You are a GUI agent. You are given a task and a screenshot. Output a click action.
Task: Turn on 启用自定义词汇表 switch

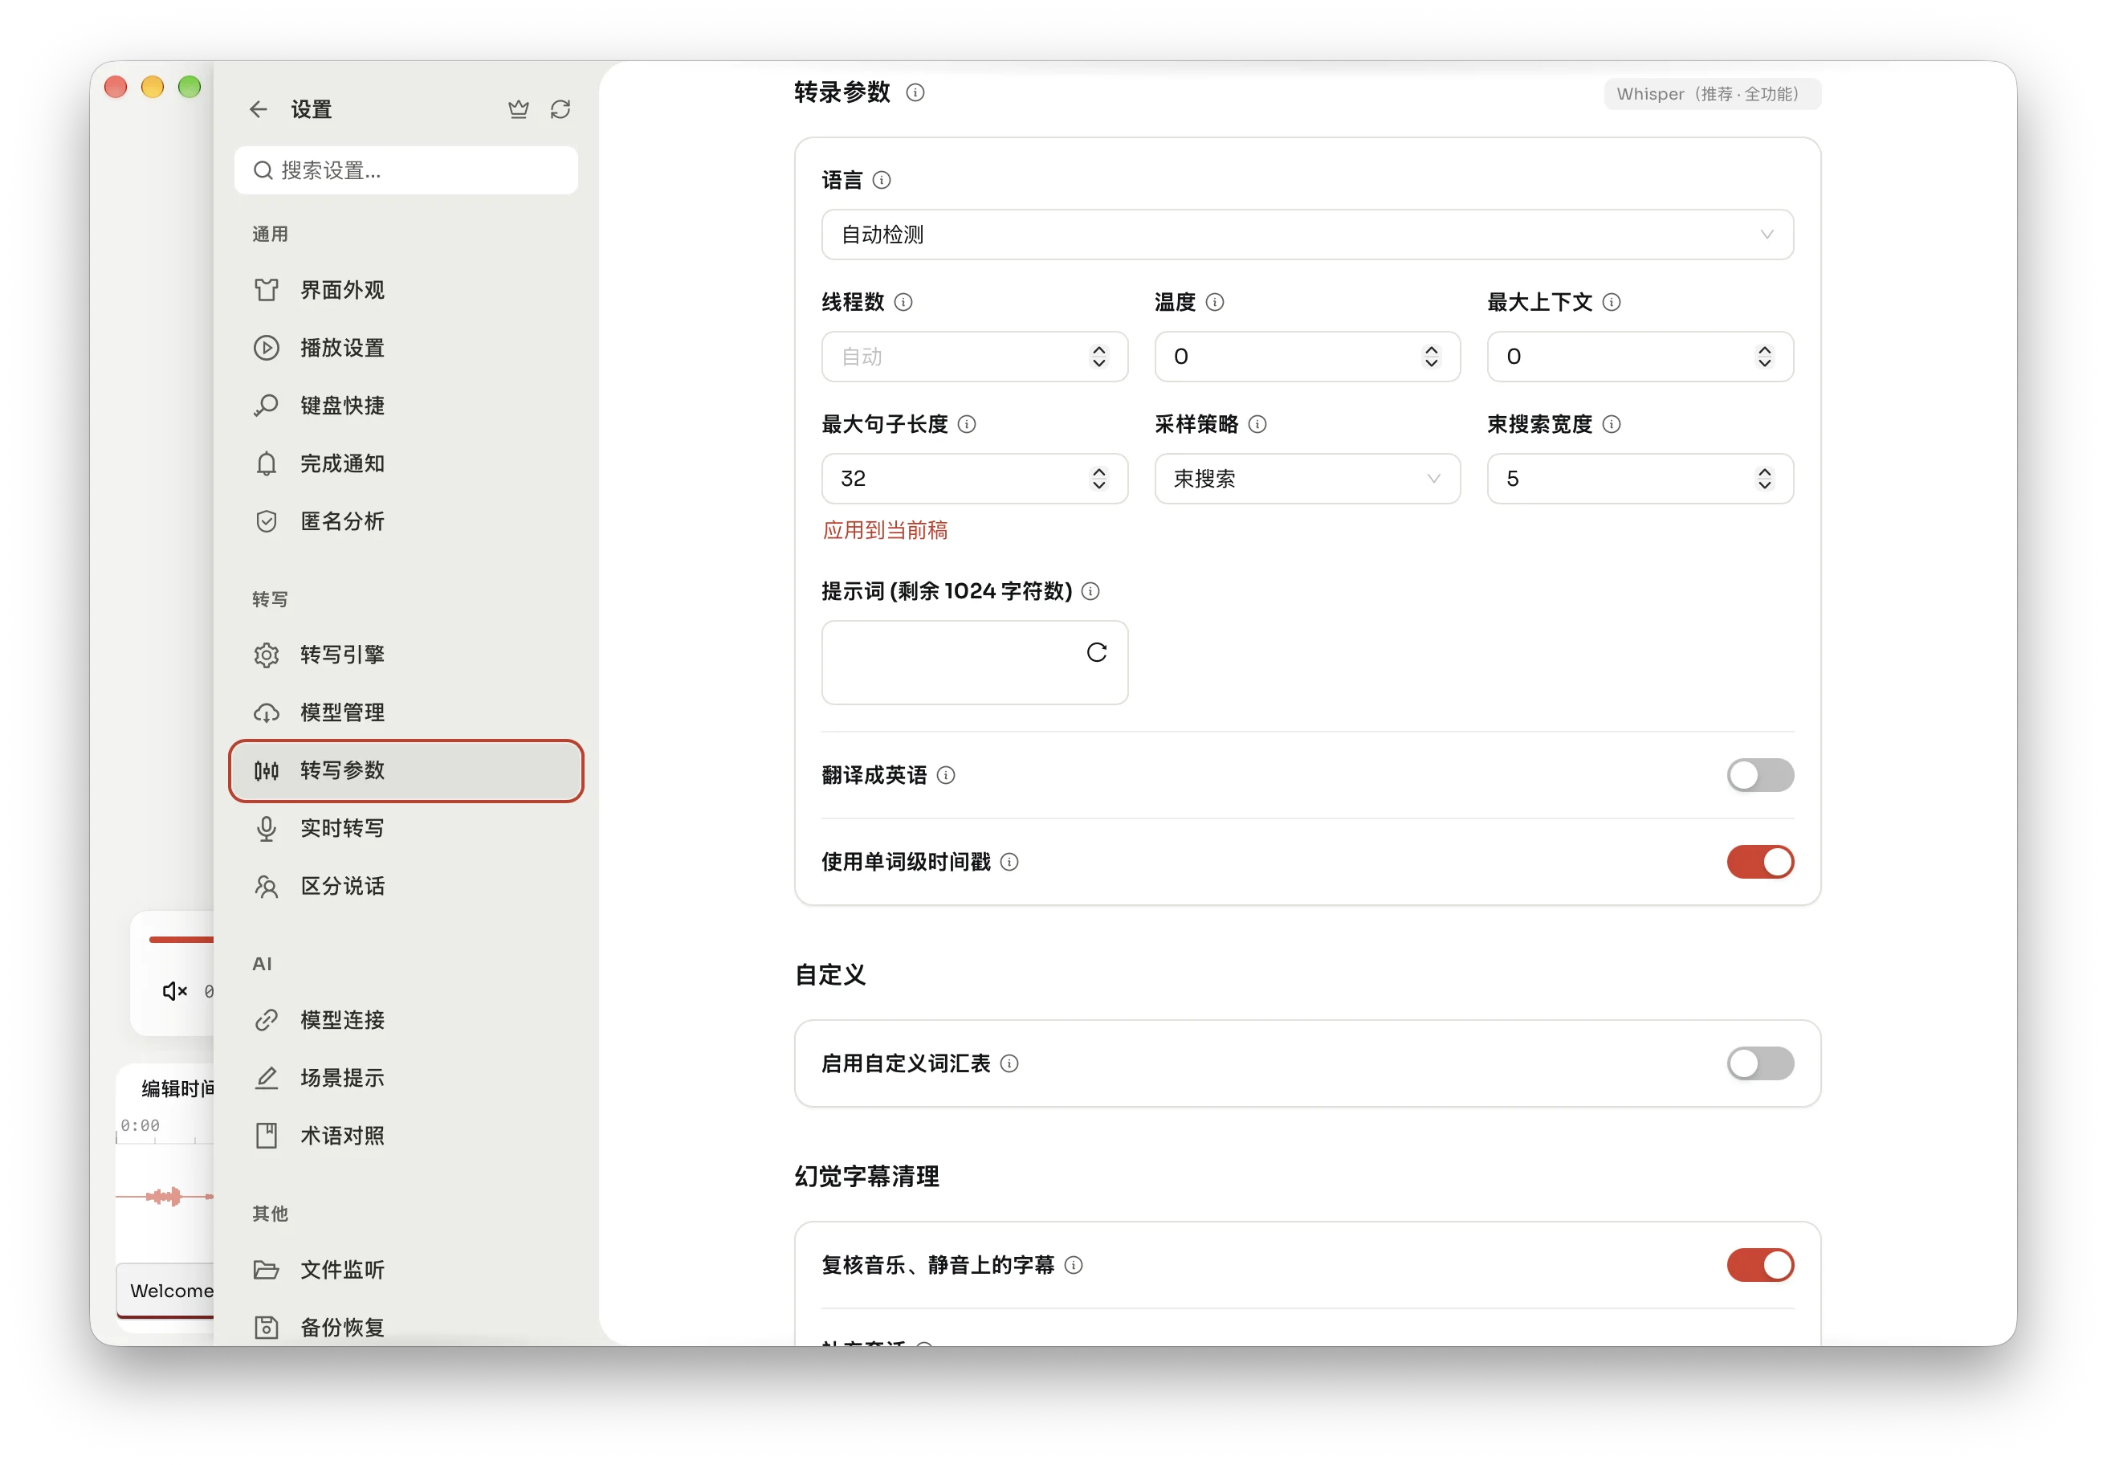(1760, 1064)
